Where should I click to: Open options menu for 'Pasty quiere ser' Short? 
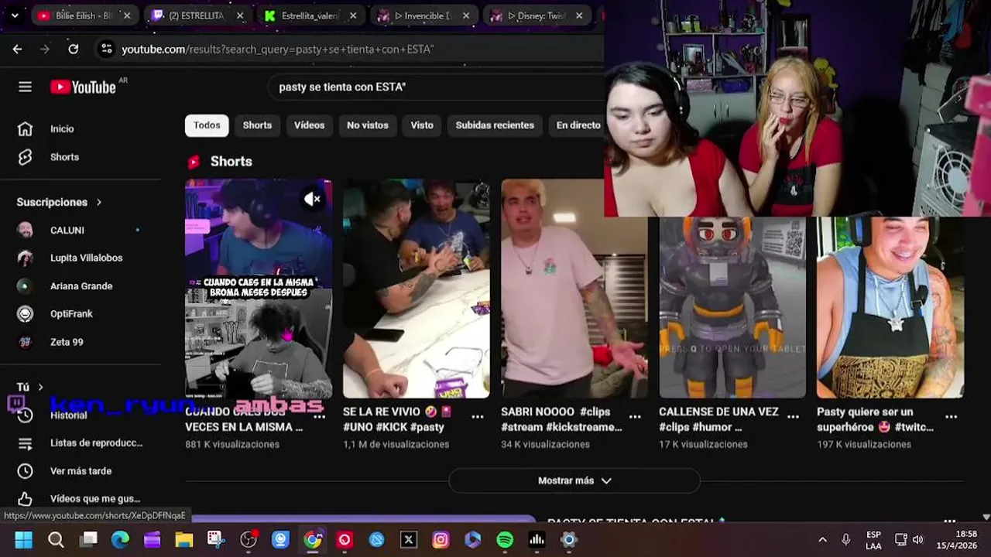pos(952,416)
